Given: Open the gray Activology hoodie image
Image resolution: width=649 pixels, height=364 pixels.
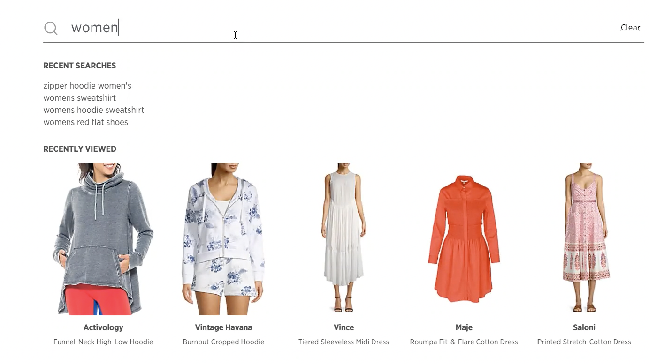Looking at the screenshot, I should click(103, 239).
